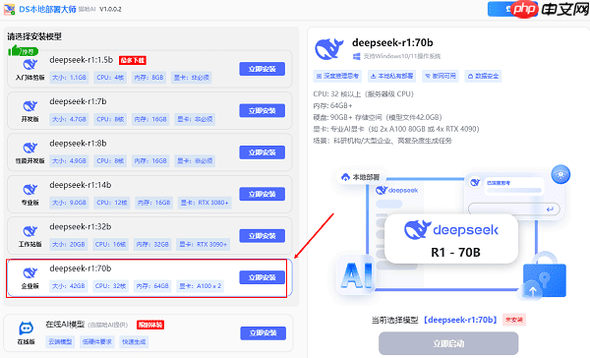Click the 大小: 1.1GB tag
590x358 pixels.
pyautogui.click(x=69, y=78)
